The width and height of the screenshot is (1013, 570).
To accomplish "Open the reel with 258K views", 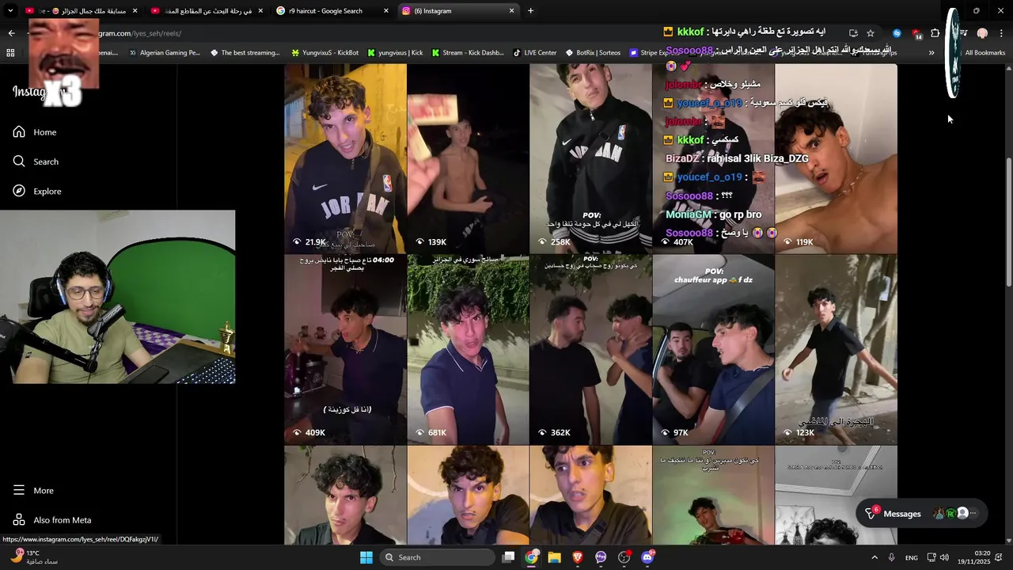I will (590, 158).
